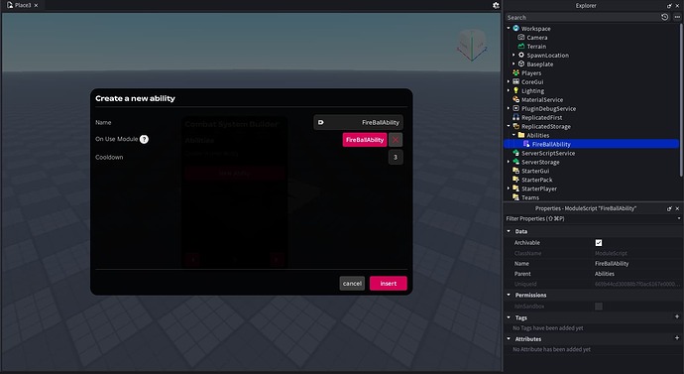
Task: Click the SpawnLocation icon
Action: pyautogui.click(x=521, y=55)
